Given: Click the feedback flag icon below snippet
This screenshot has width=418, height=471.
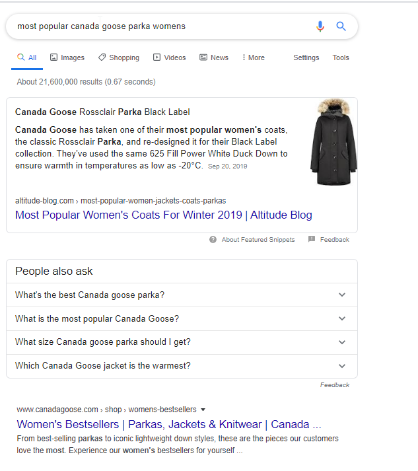Looking at the screenshot, I should coord(312,239).
